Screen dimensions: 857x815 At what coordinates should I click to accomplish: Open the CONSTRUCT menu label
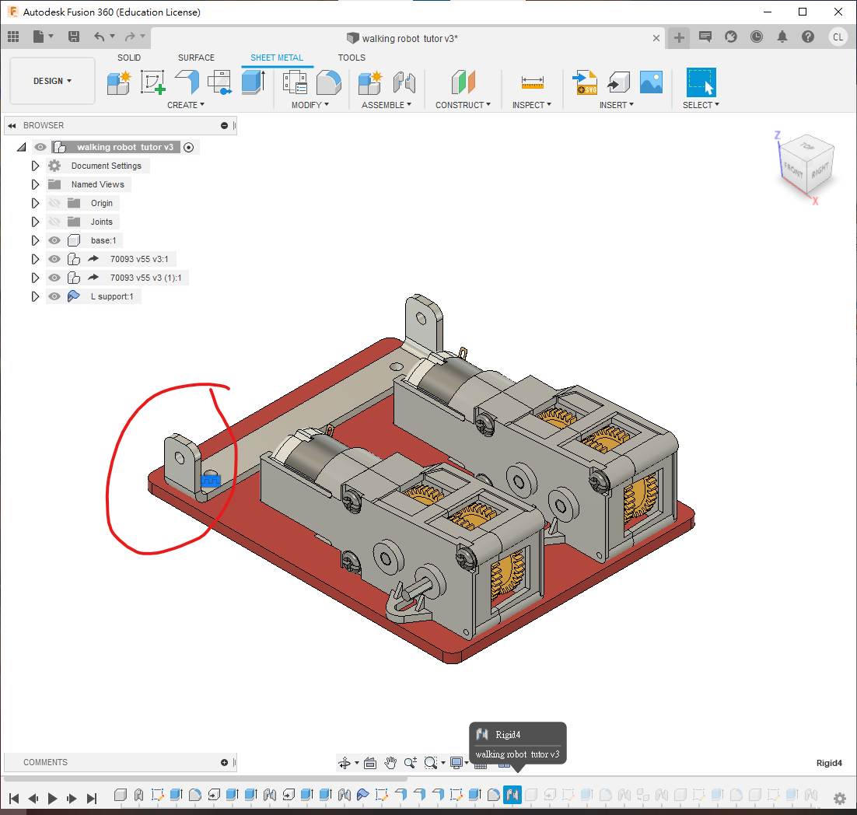462,105
